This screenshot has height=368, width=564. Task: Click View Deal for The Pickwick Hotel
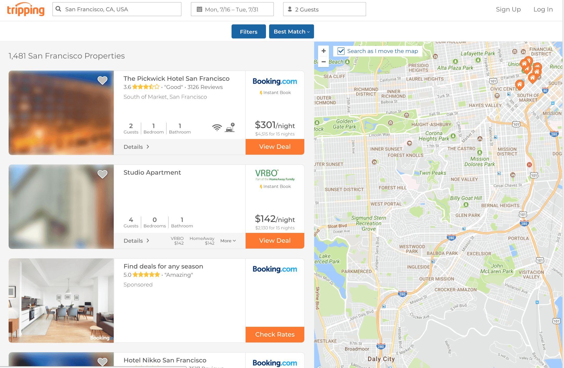click(x=275, y=147)
